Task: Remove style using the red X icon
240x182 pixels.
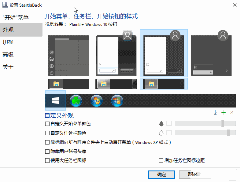Action: [232, 113]
